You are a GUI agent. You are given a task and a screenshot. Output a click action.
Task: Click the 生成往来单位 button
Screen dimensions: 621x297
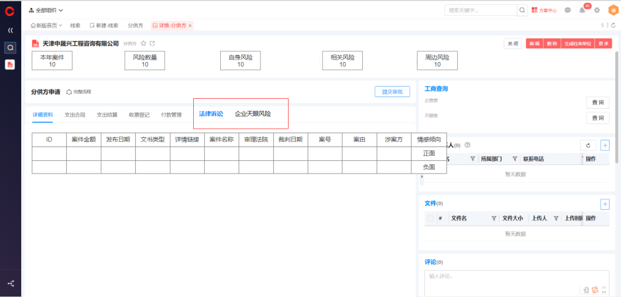click(x=578, y=44)
